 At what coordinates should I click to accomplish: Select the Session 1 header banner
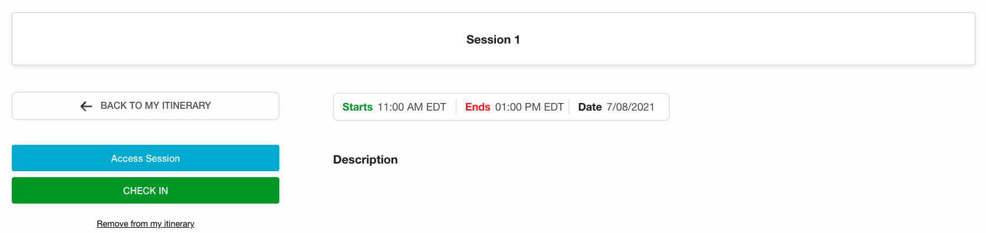click(493, 39)
